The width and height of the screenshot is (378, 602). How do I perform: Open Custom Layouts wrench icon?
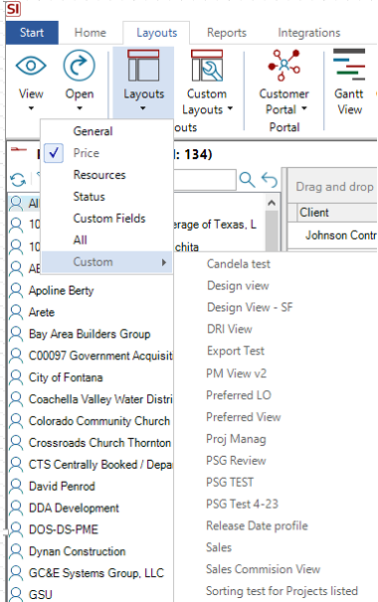207,66
